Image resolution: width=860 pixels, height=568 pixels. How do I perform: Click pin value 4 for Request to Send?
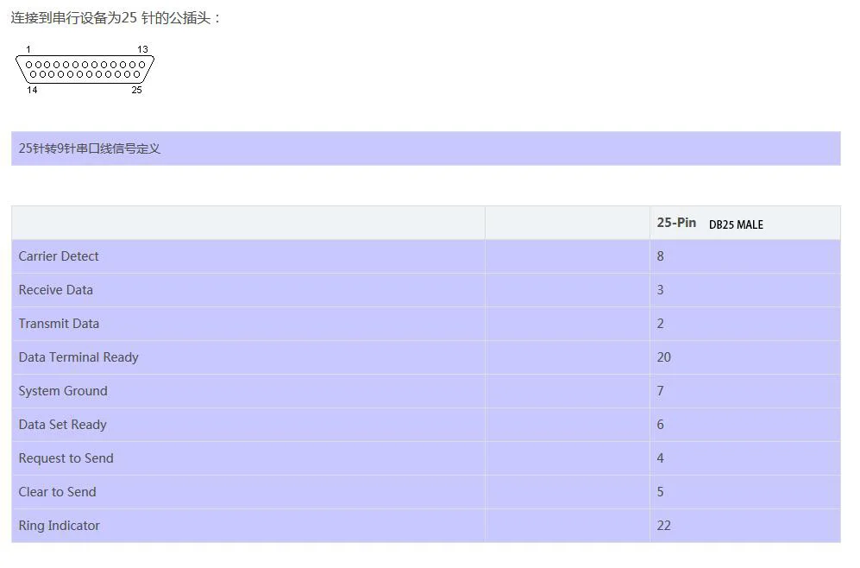pos(661,458)
